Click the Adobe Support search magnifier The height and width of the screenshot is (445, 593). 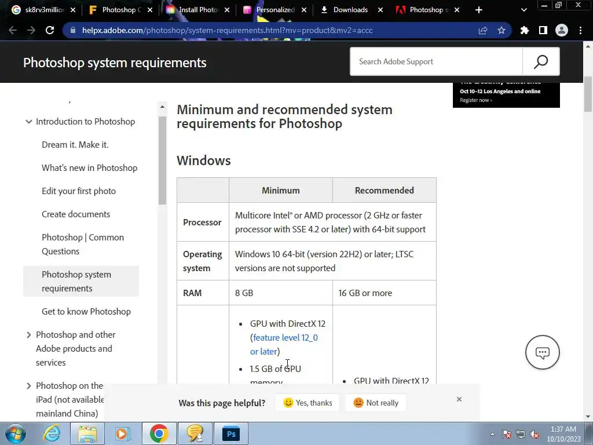pos(541,61)
